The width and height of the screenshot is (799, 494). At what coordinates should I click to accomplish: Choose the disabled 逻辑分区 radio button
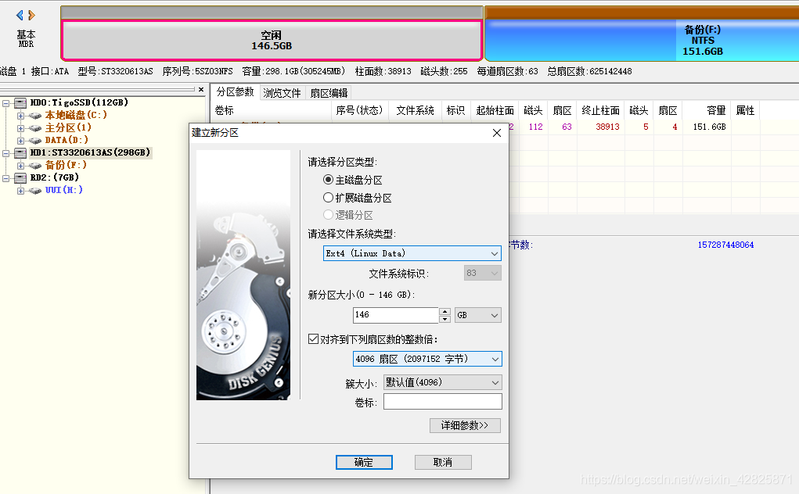click(x=328, y=215)
